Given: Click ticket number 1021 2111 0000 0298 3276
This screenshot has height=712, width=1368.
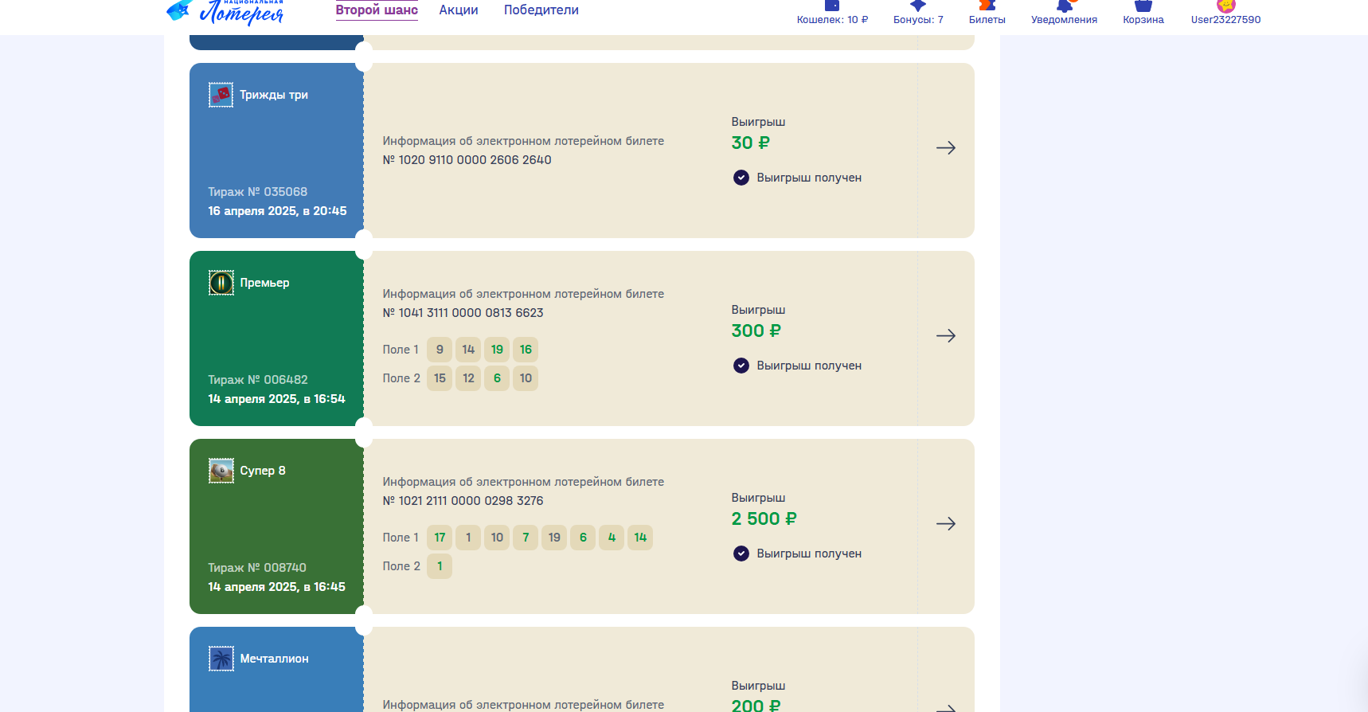Looking at the screenshot, I should click(463, 501).
